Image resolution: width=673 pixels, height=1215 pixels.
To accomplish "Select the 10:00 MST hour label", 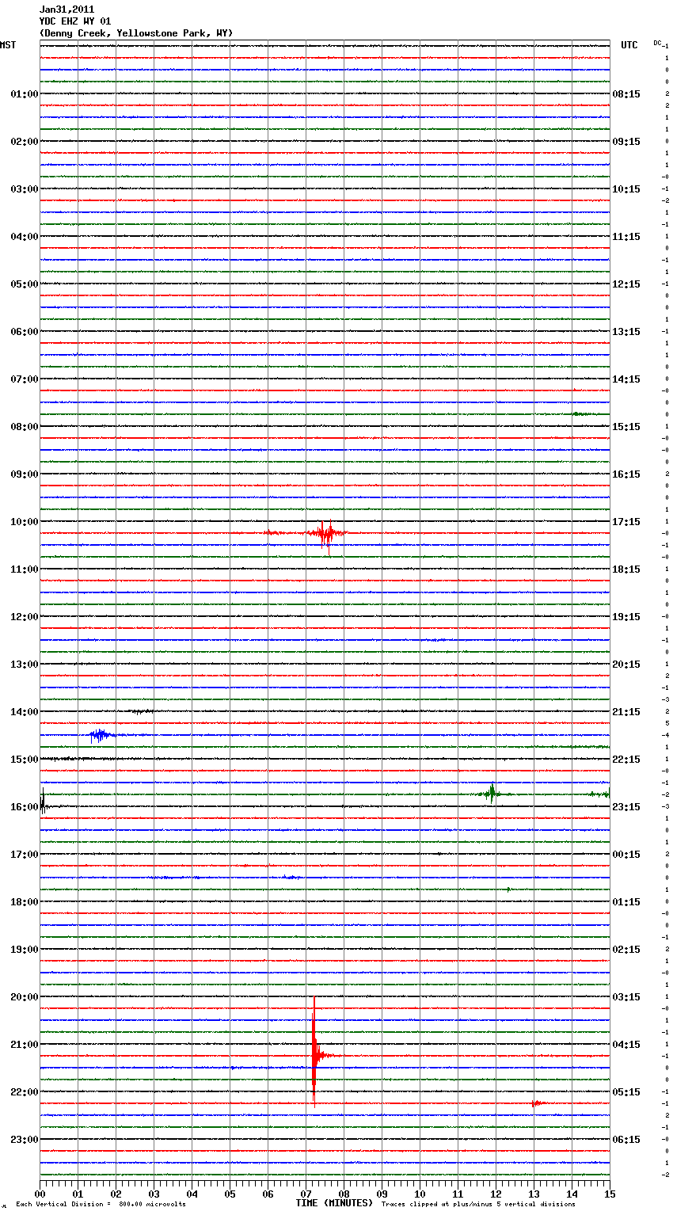I will (25, 522).
